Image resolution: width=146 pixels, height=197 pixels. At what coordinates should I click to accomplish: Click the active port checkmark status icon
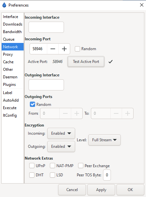tap(111, 62)
